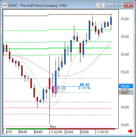
Task: Click the red session bar on time axis
Action: [82, 129]
